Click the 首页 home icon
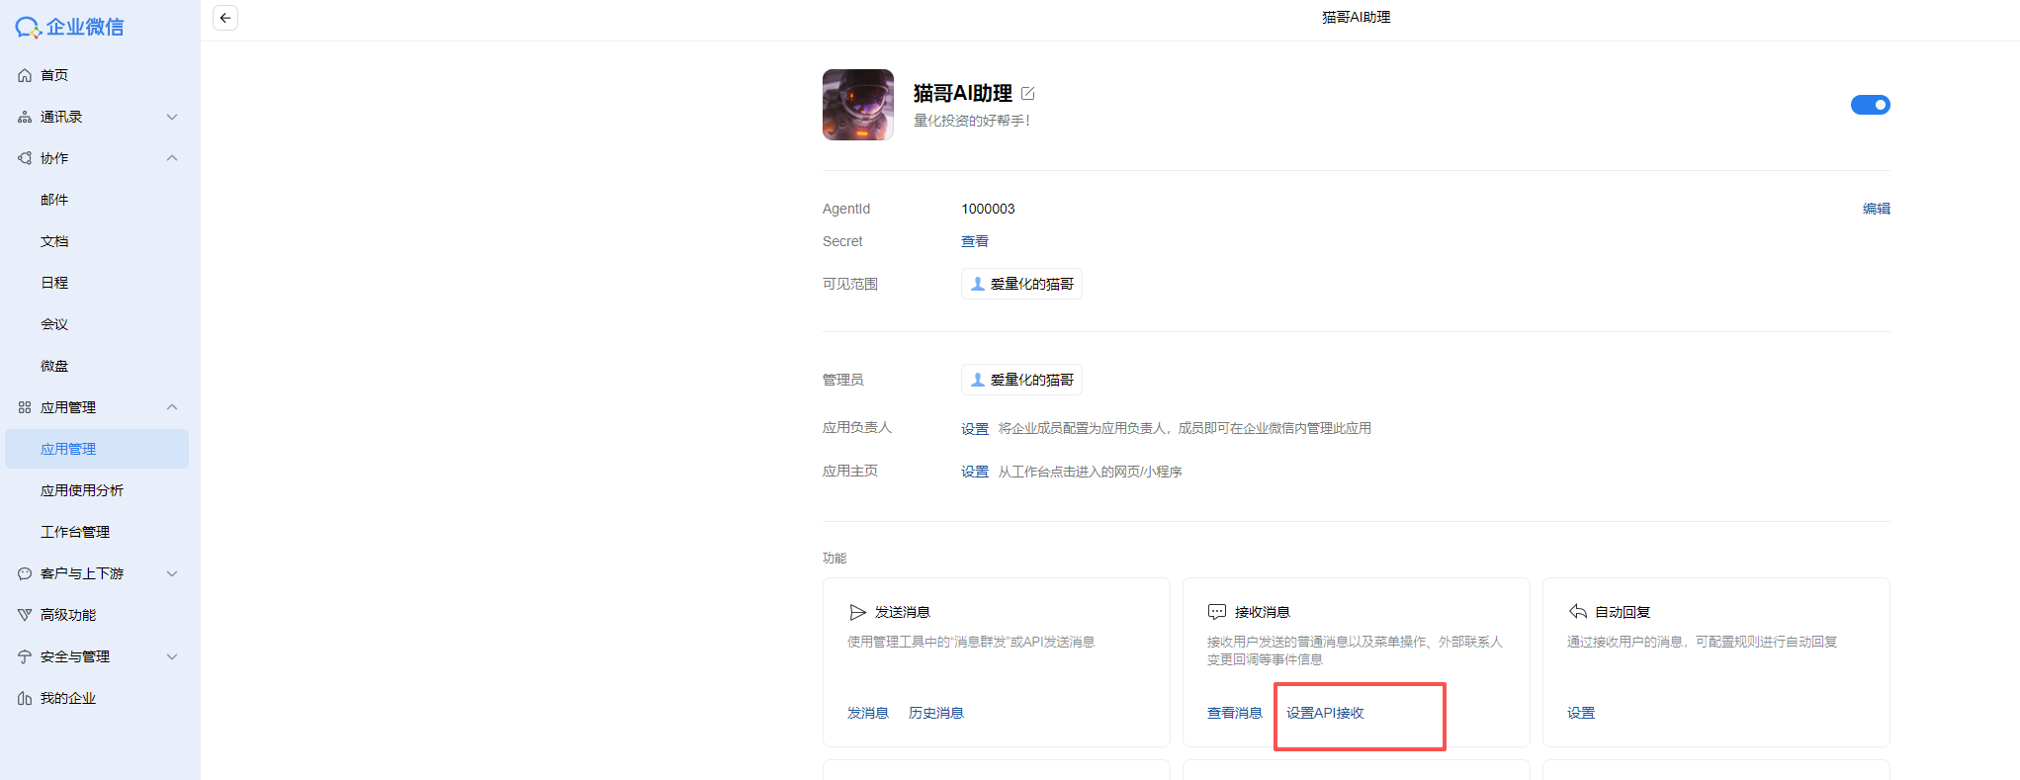 coord(25,75)
